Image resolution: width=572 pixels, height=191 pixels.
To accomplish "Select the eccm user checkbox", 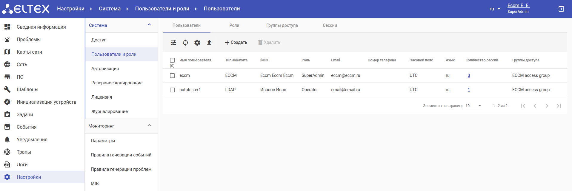I will click(x=172, y=76).
